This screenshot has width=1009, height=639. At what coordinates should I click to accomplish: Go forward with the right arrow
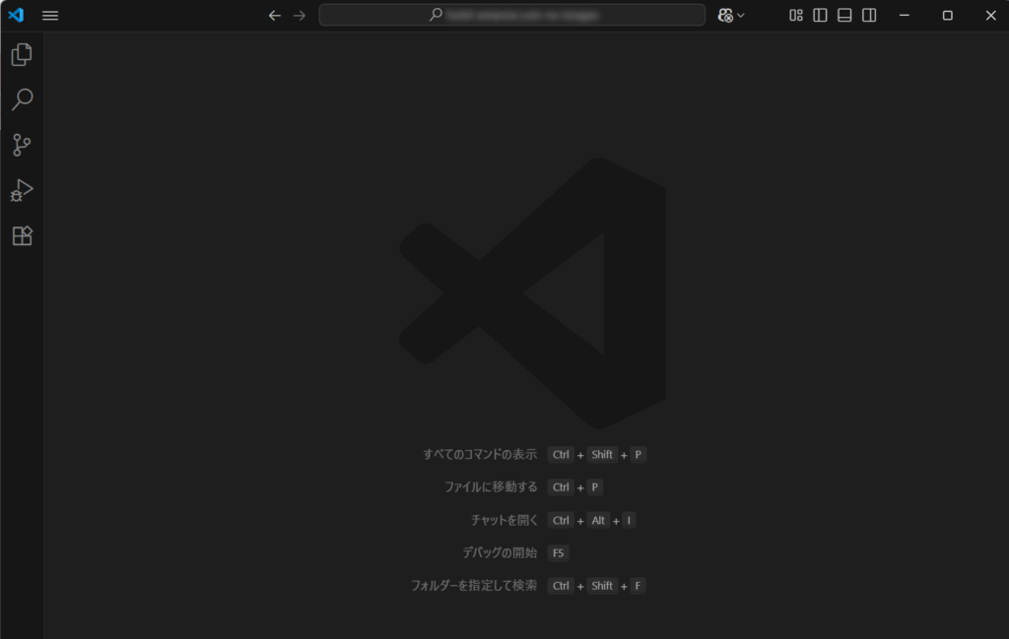tap(300, 16)
